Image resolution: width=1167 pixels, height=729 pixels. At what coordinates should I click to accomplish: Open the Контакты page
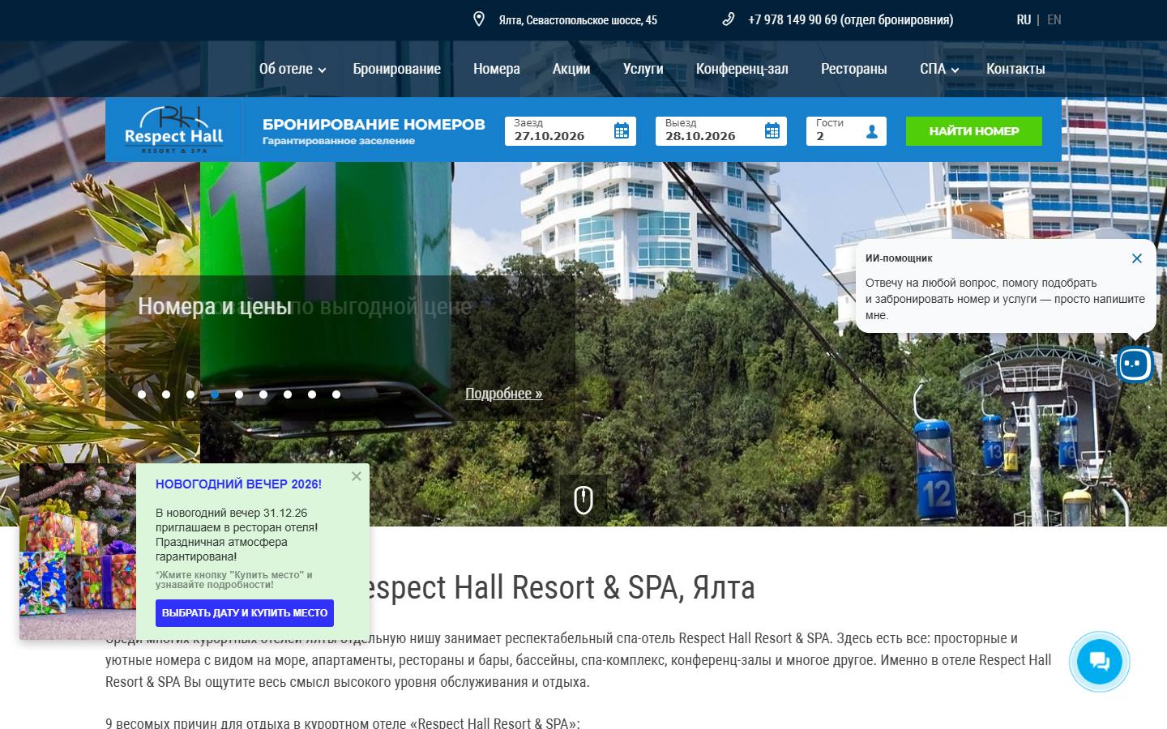(x=1015, y=69)
